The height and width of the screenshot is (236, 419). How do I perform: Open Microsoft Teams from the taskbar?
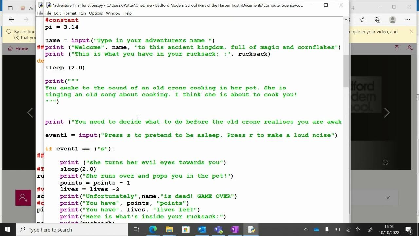pyautogui.click(x=218, y=229)
